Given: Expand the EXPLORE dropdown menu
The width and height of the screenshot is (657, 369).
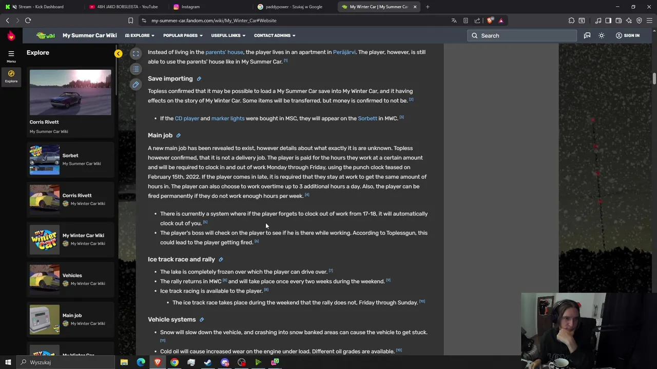Looking at the screenshot, I should (140, 35).
